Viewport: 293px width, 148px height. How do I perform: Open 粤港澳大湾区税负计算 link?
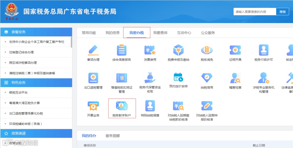(x=24, y=103)
